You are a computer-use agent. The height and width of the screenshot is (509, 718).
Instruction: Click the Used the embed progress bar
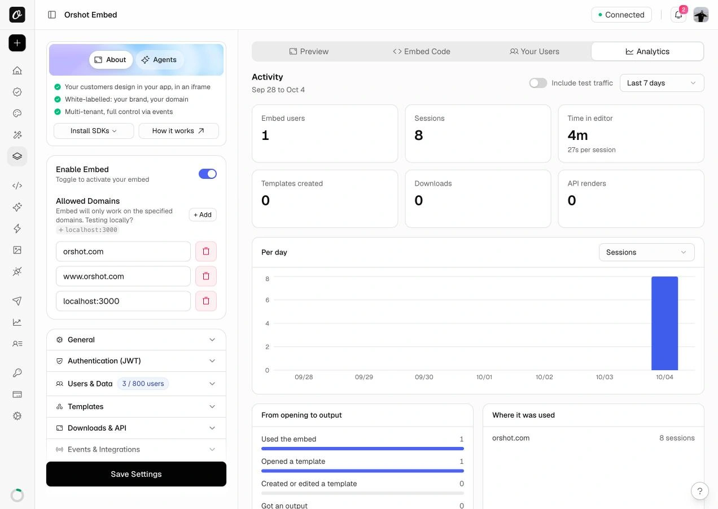click(362, 449)
